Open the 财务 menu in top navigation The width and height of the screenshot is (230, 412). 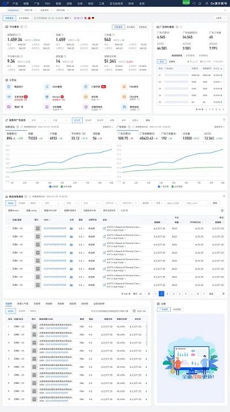pyautogui.click(x=131, y=3)
